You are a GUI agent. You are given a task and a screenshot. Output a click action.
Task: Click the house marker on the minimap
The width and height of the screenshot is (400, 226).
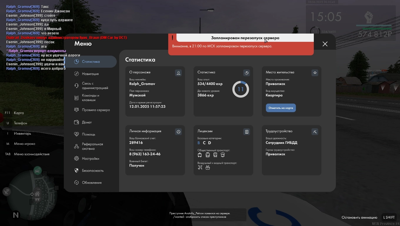[37, 195]
